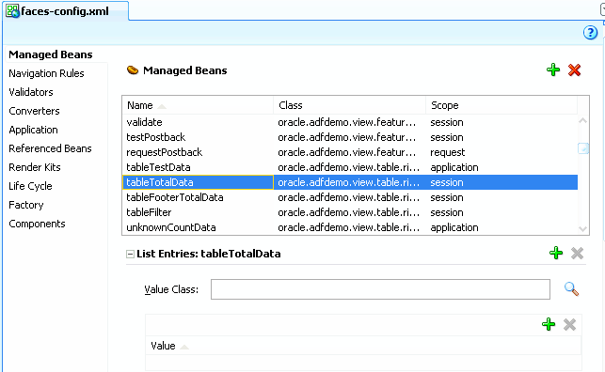Select the tableTestData bean row
The height and width of the screenshot is (372, 605).
click(350, 167)
